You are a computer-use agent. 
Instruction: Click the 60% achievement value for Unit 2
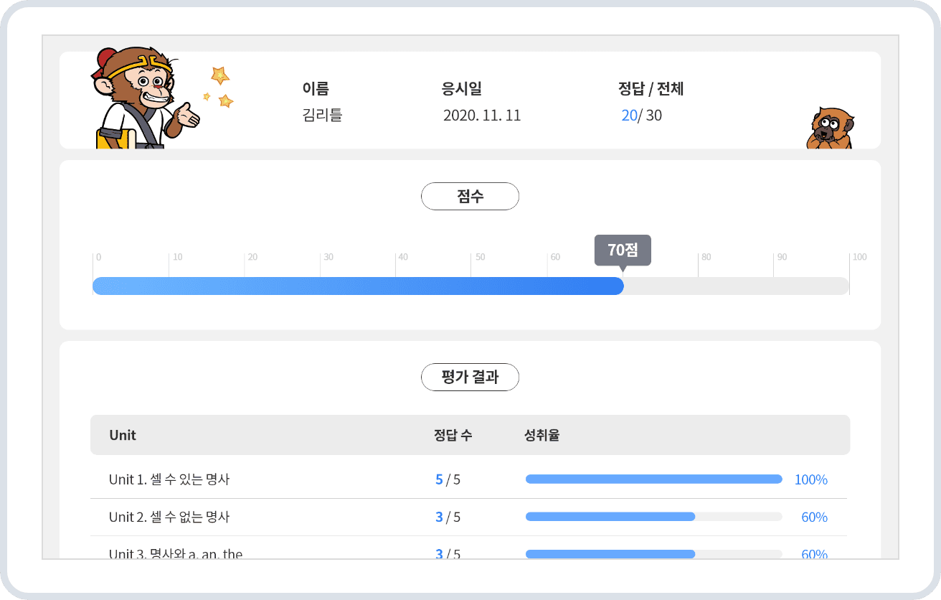pos(814,517)
